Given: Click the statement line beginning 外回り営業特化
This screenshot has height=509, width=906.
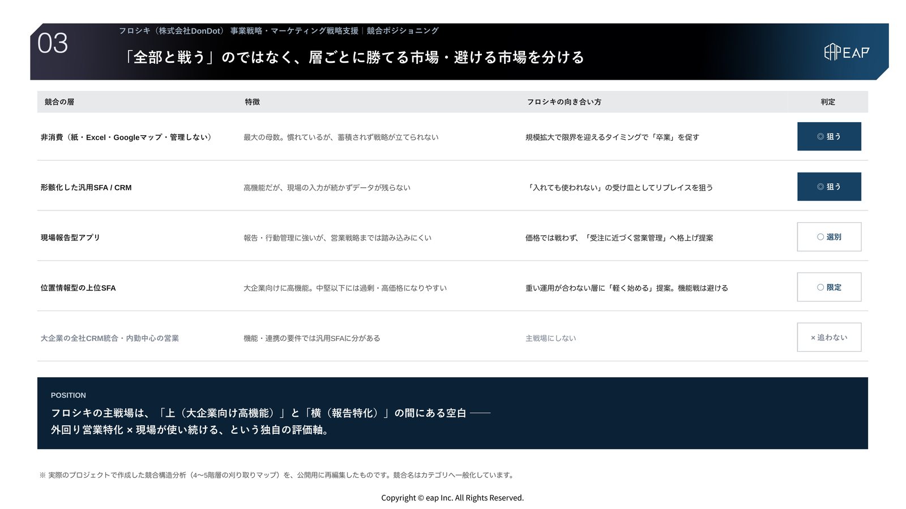Looking at the screenshot, I should [x=190, y=430].
